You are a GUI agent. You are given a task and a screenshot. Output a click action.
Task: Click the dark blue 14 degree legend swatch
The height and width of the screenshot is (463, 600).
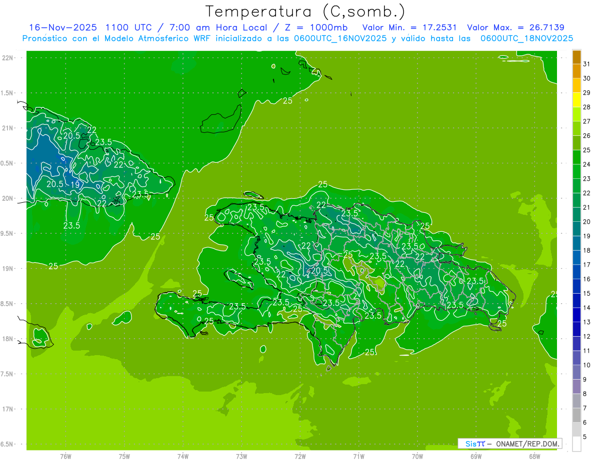(x=576, y=301)
